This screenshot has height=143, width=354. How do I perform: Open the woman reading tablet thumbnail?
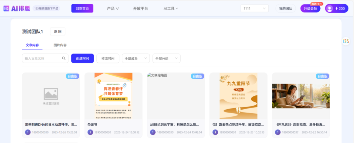[x=301, y=96]
